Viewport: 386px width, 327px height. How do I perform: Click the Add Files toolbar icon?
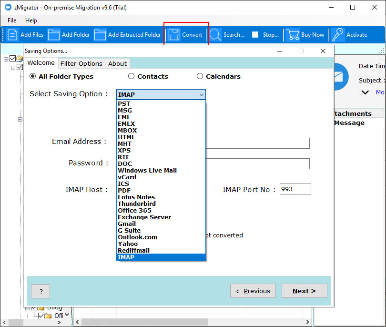[x=12, y=35]
